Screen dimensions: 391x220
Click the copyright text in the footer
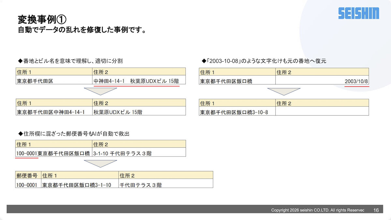coord(318,210)
